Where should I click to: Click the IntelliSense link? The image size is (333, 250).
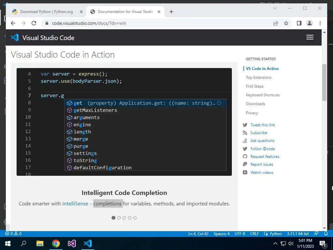(x=75, y=204)
